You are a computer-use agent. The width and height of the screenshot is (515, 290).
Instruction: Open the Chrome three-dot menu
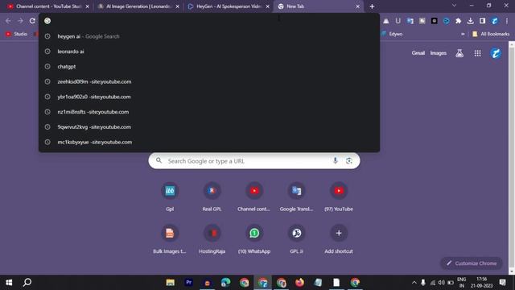(507, 21)
